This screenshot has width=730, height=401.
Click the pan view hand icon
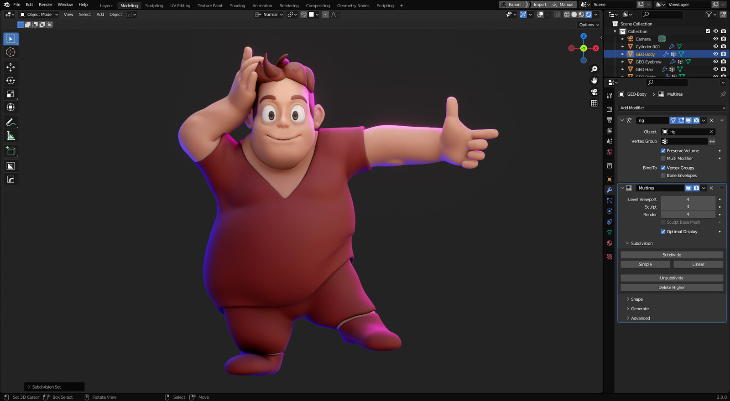(594, 81)
